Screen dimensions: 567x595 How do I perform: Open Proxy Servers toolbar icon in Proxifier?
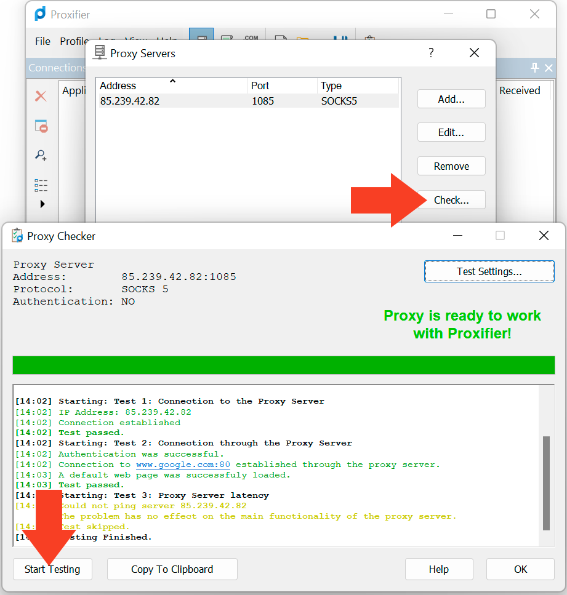pyautogui.click(x=201, y=39)
